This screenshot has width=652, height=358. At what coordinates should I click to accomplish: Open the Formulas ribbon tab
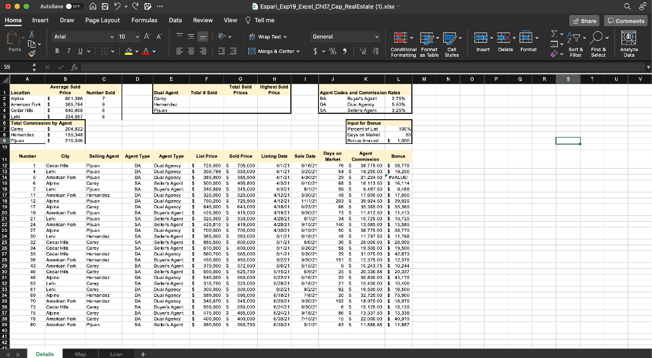[x=144, y=20]
